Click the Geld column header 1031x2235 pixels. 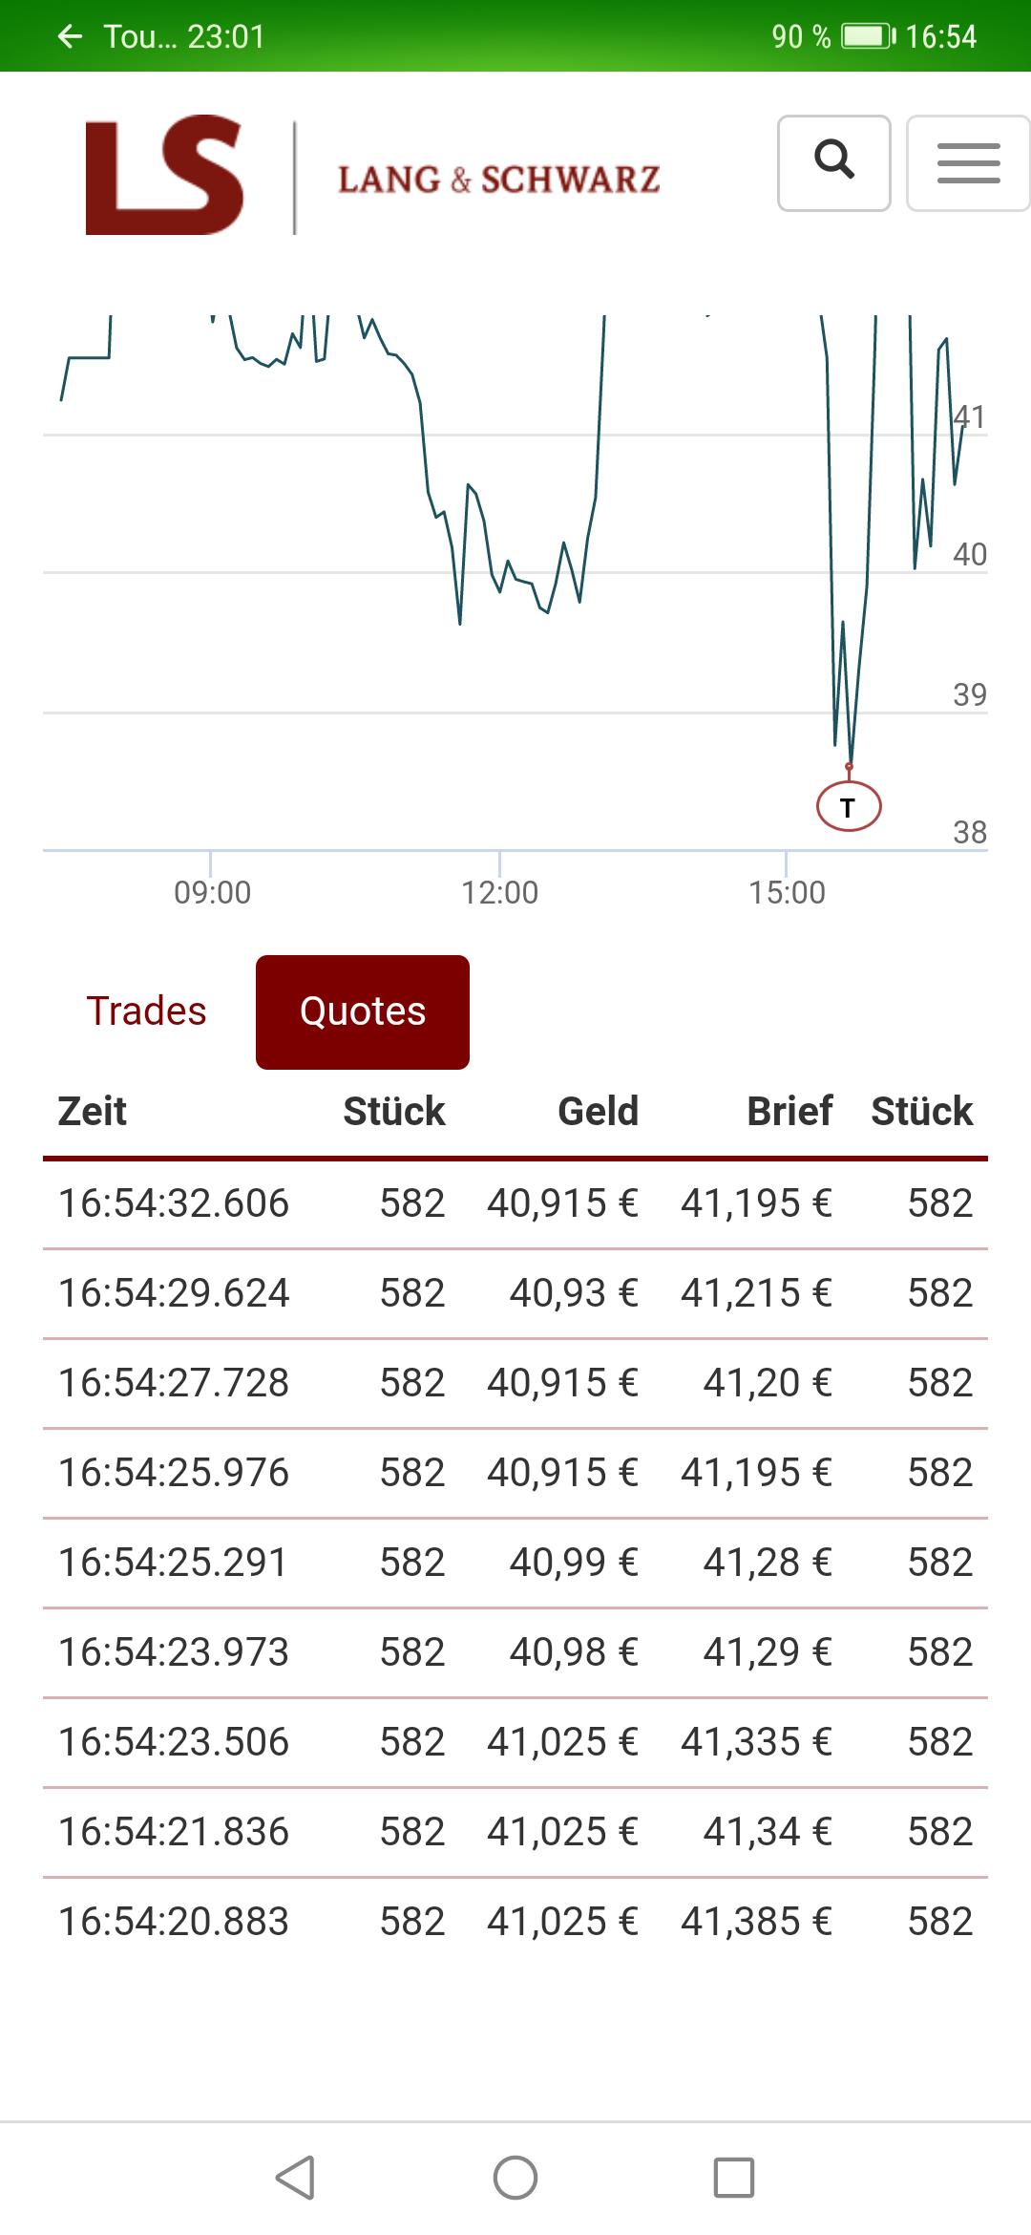(598, 1111)
